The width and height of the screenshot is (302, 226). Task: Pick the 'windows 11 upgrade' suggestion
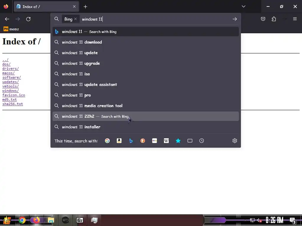point(146,63)
